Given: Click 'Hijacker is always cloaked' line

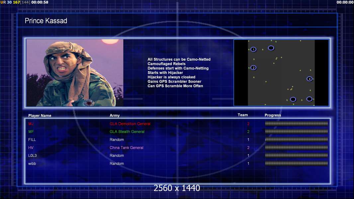Looking at the screenshot, I should pos(172,77).
